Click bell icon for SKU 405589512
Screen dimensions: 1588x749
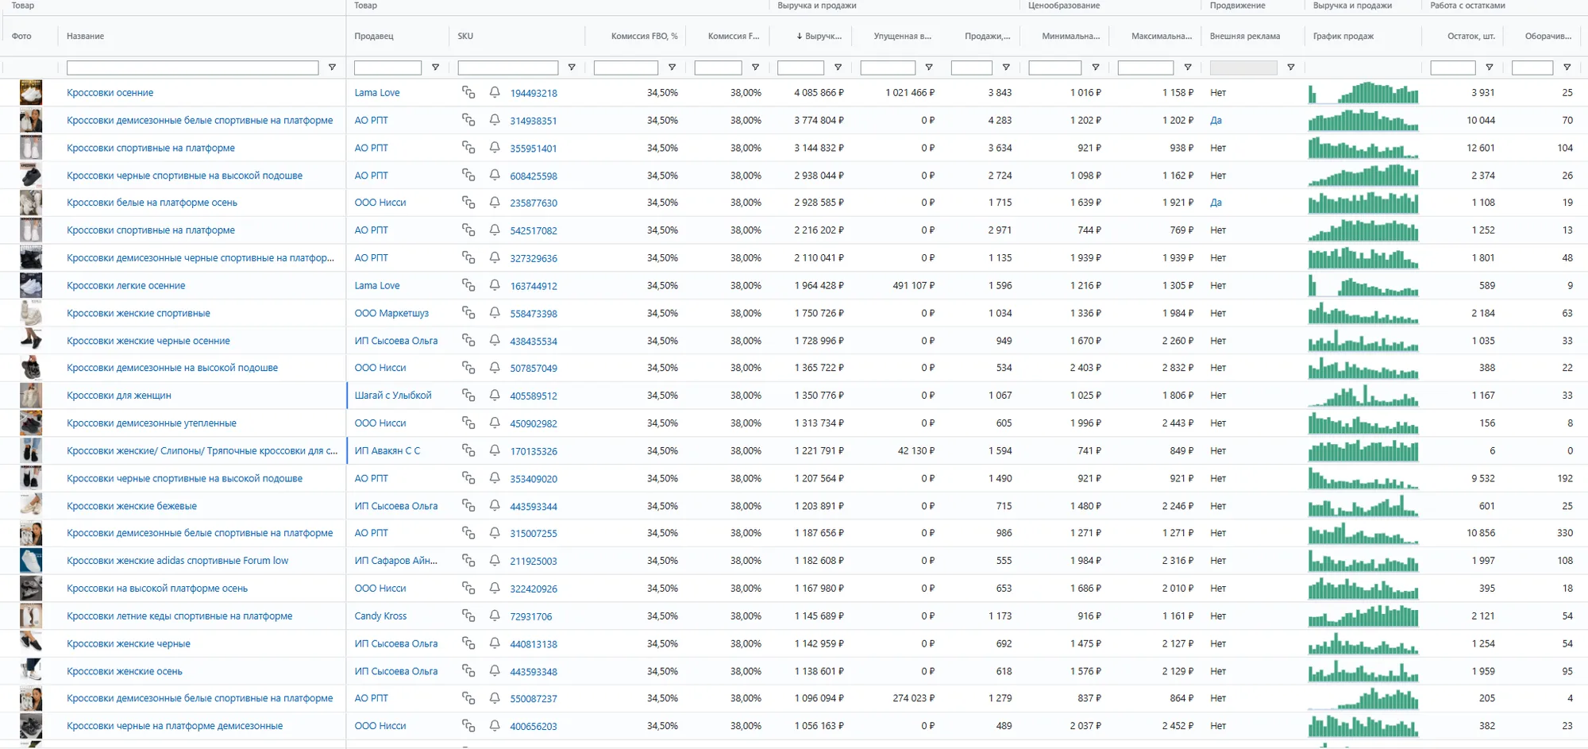click(495, 395)
